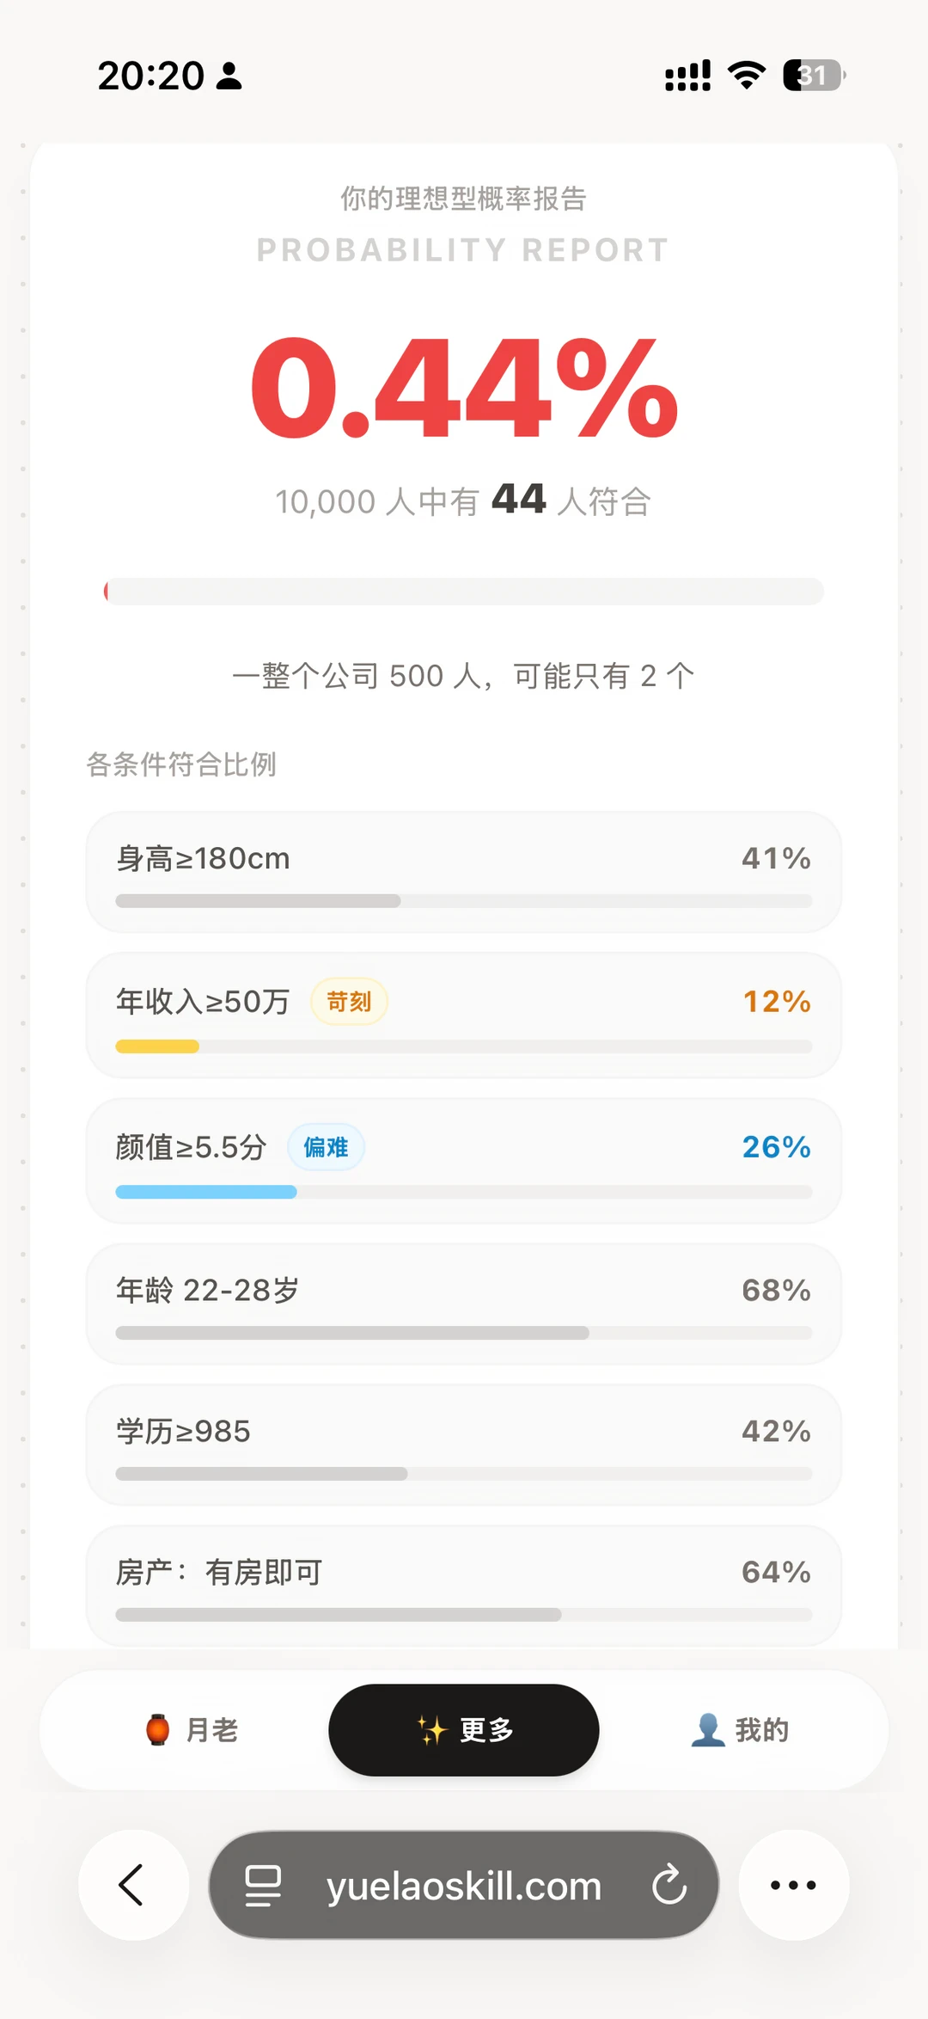
Task: Tap the Wi-Fi status icon
Action: tap(747, 76)
